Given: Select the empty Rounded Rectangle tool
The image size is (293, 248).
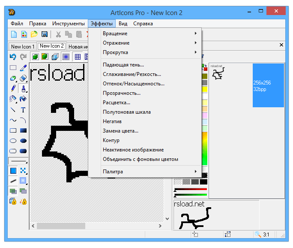Looking at the screenshot, I should (13, 151).
